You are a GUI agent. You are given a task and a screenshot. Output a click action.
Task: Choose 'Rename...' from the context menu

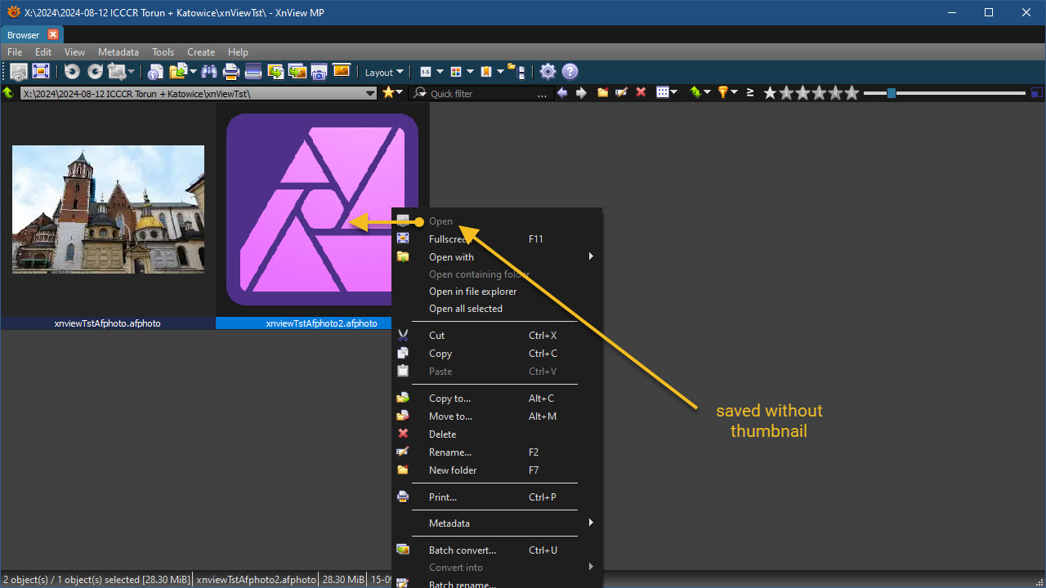click(x=449, y=452)
